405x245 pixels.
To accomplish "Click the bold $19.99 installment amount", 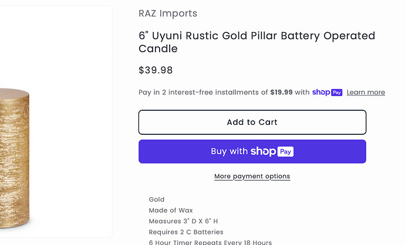I will pos(281,93).
